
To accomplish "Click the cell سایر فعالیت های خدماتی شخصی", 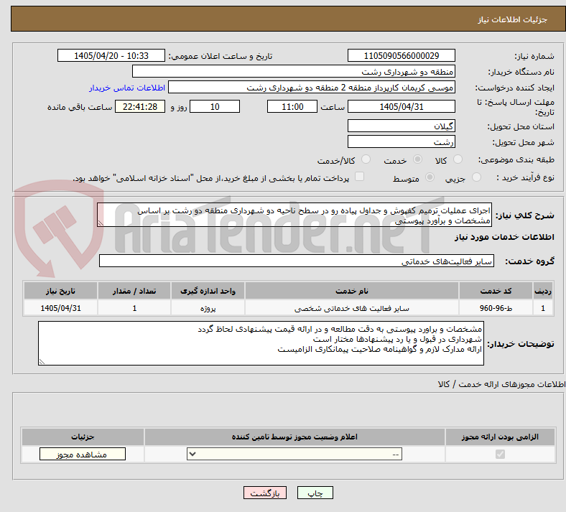I will tap(352, 308).
